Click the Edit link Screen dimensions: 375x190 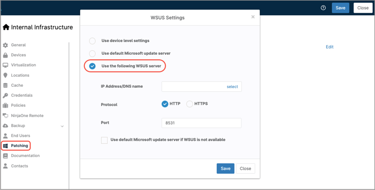(x=330, y=47)
